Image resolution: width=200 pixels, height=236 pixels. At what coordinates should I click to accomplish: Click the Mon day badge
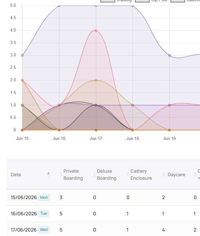click(44, 197)
